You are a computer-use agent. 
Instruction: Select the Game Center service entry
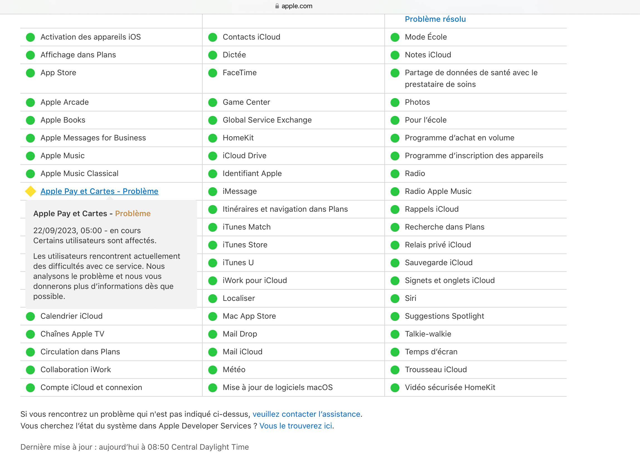(x=246, y=102)
